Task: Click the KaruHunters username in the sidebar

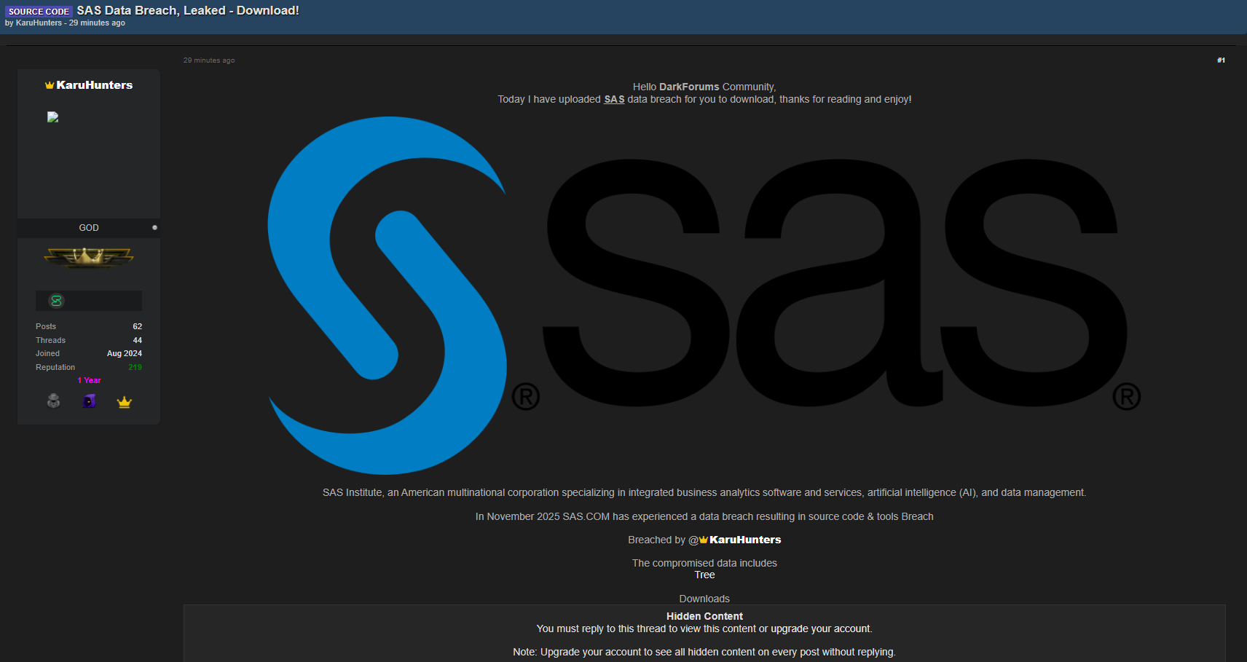Action: pos(94,85)
